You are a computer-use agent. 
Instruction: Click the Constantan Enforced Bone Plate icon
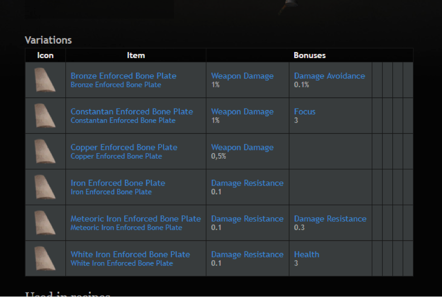pos(45,115)
